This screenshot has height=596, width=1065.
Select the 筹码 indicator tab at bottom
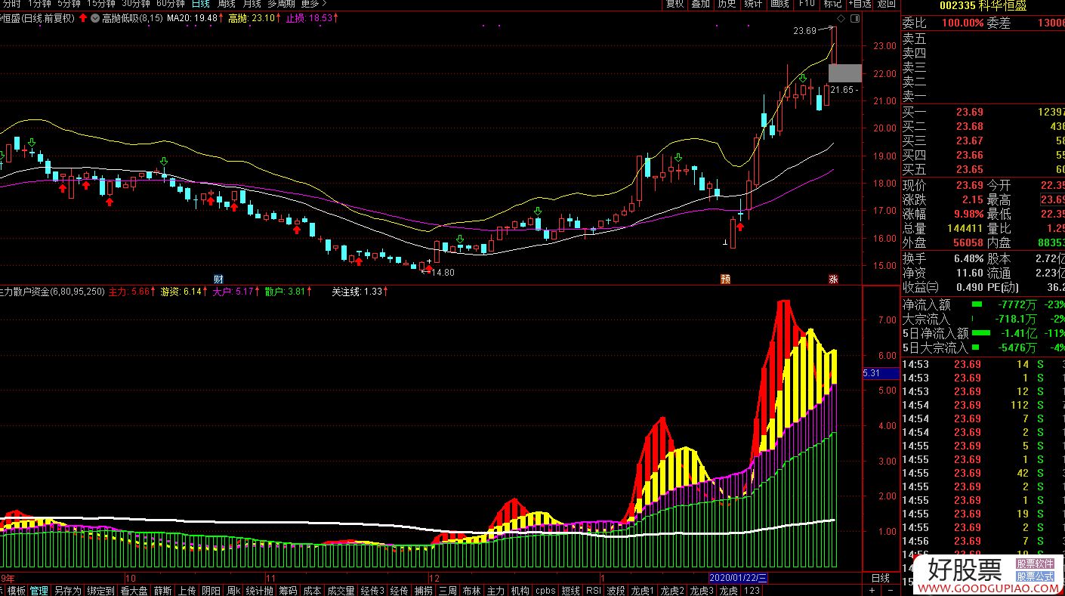point(287,590)
